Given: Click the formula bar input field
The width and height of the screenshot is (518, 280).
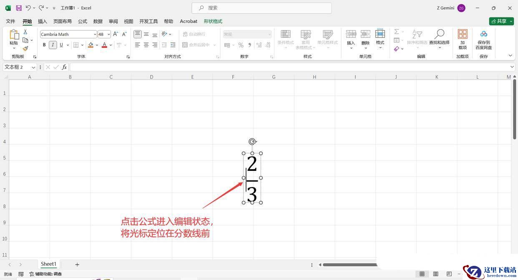Looking at the screenshot, I should point(289,67).
